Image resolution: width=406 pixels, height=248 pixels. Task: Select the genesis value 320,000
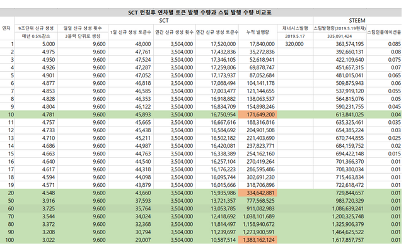pos(294,44)
